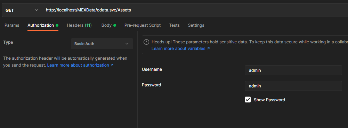The width and height of the screenshot is (348, 128).
Task: Click the authorization header description text
Action: coord(65,62)
